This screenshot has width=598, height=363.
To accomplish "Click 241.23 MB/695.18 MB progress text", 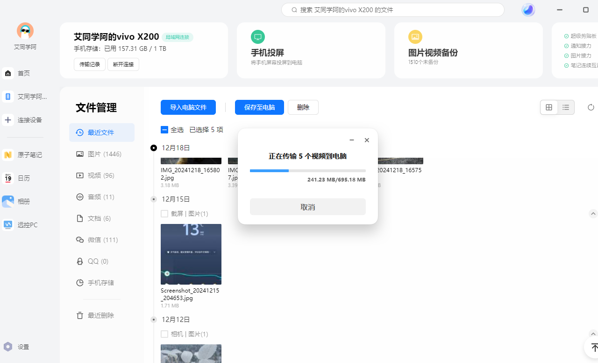I will point(336,180).
